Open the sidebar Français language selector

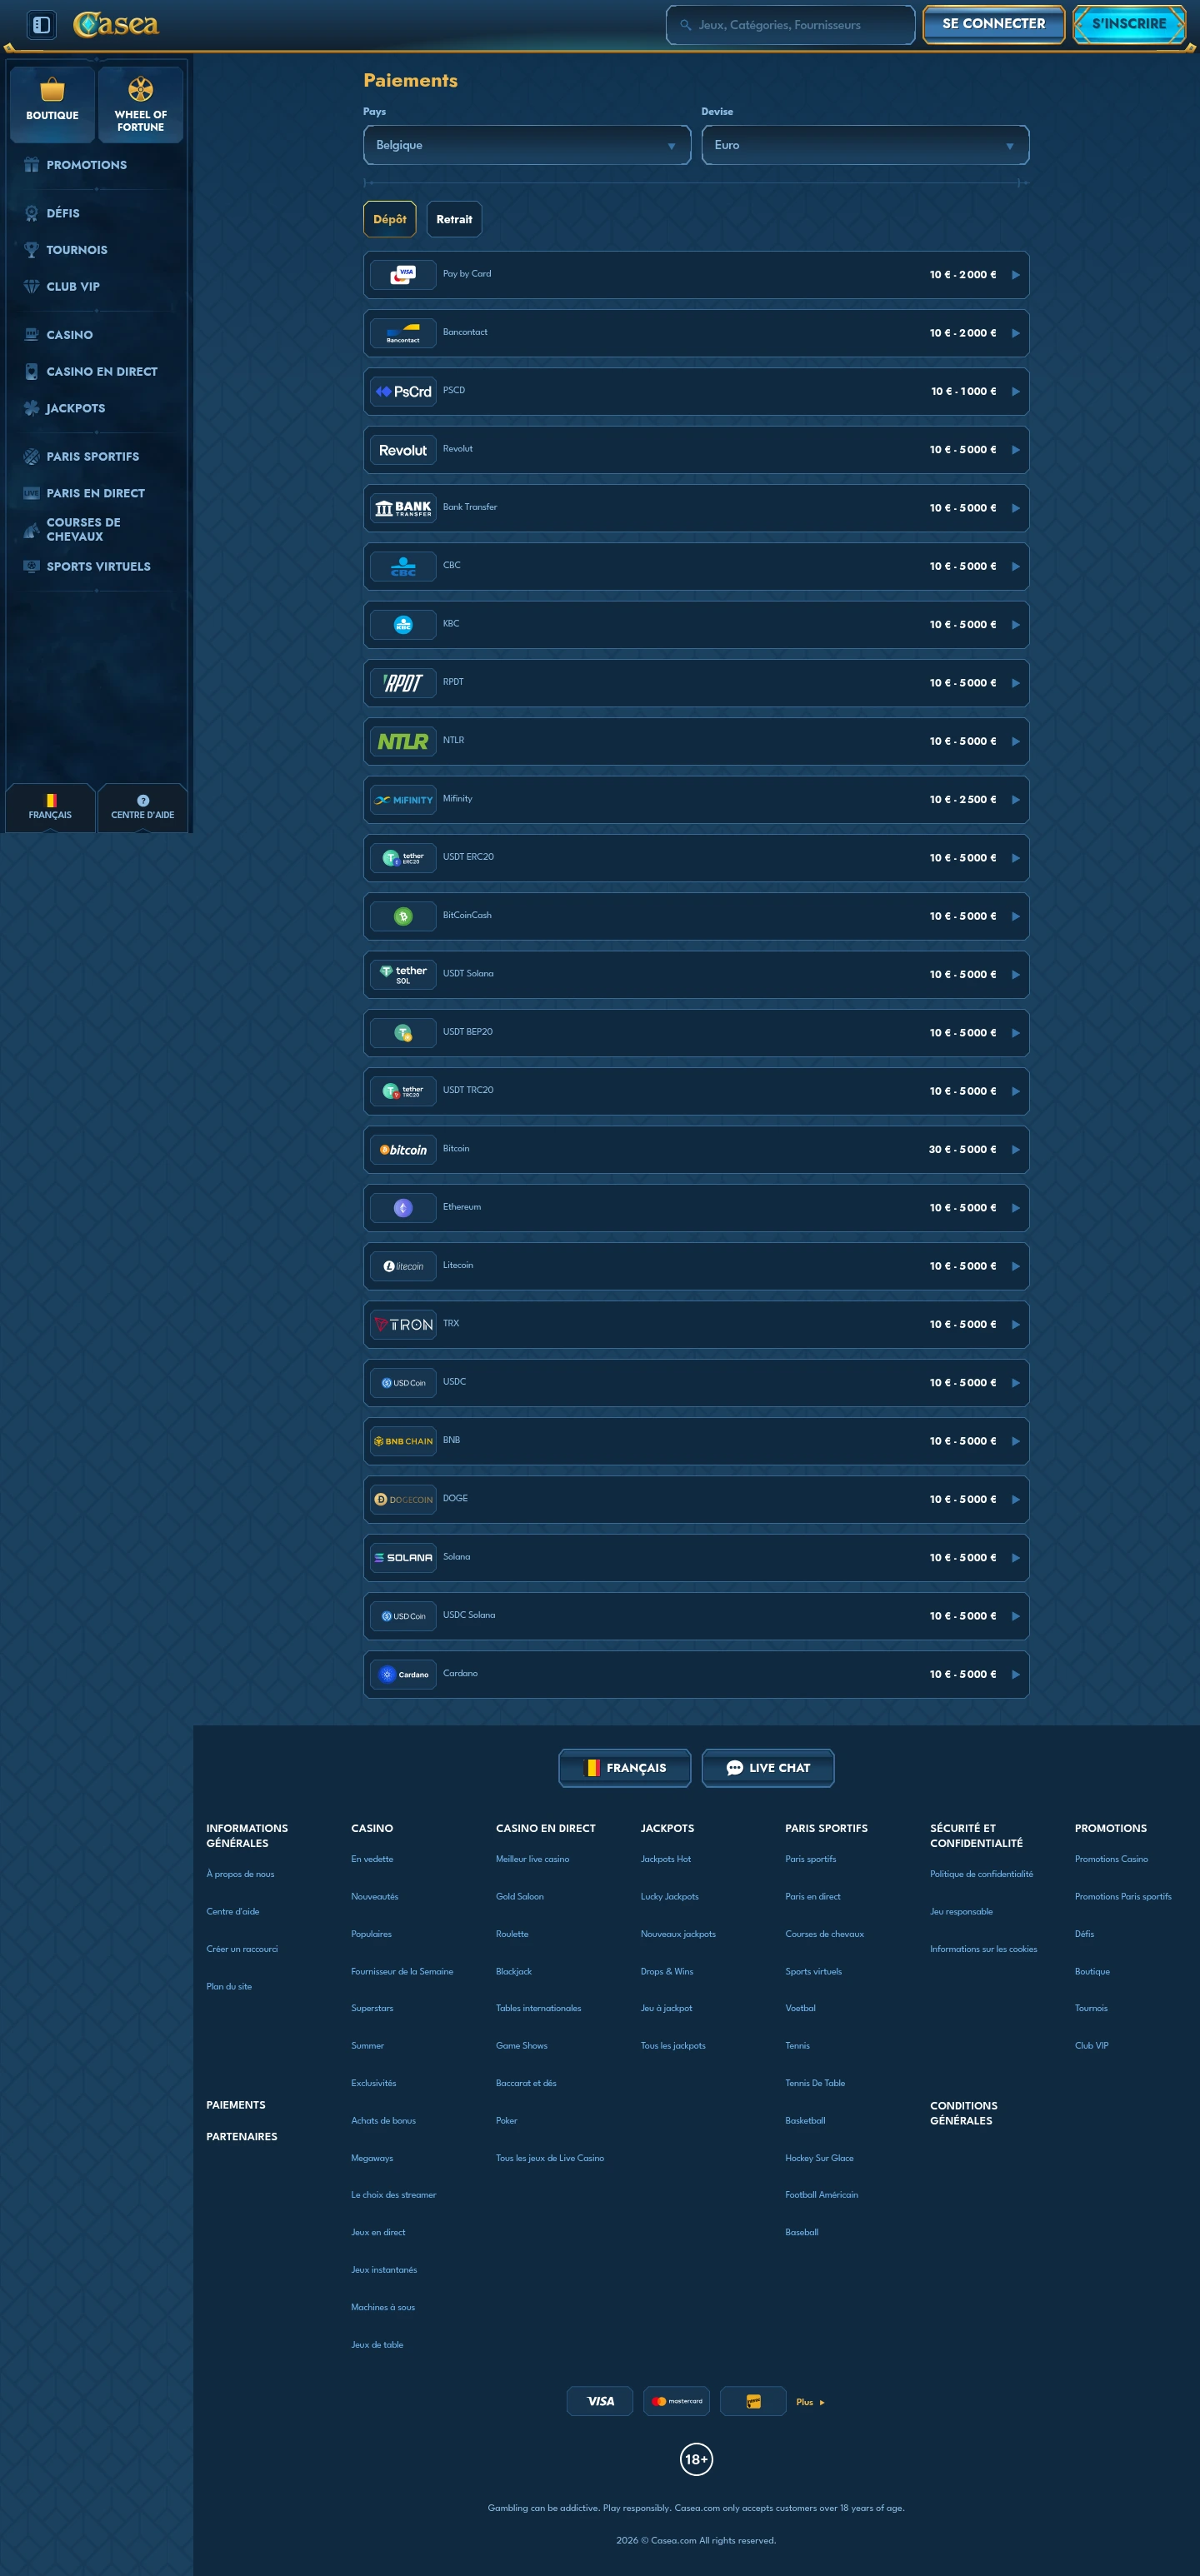50,807
